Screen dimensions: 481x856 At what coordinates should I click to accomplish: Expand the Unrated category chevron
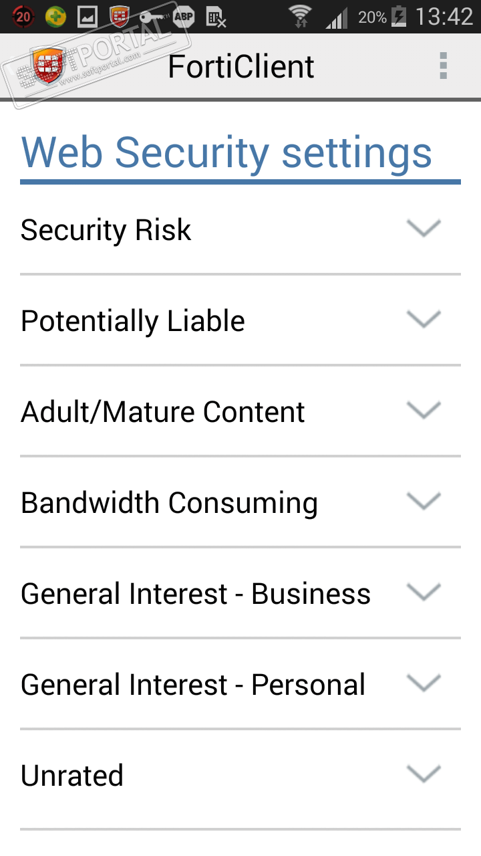click(x=424, y=774)
